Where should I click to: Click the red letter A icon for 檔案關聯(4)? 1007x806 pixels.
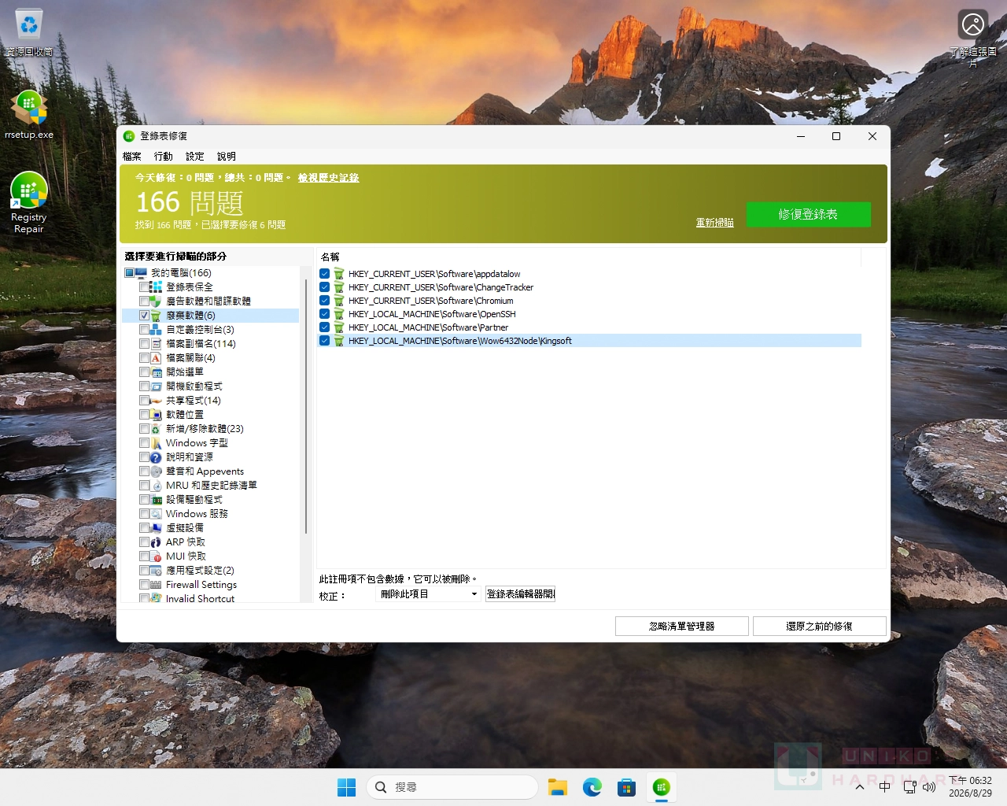pos(156,357)
